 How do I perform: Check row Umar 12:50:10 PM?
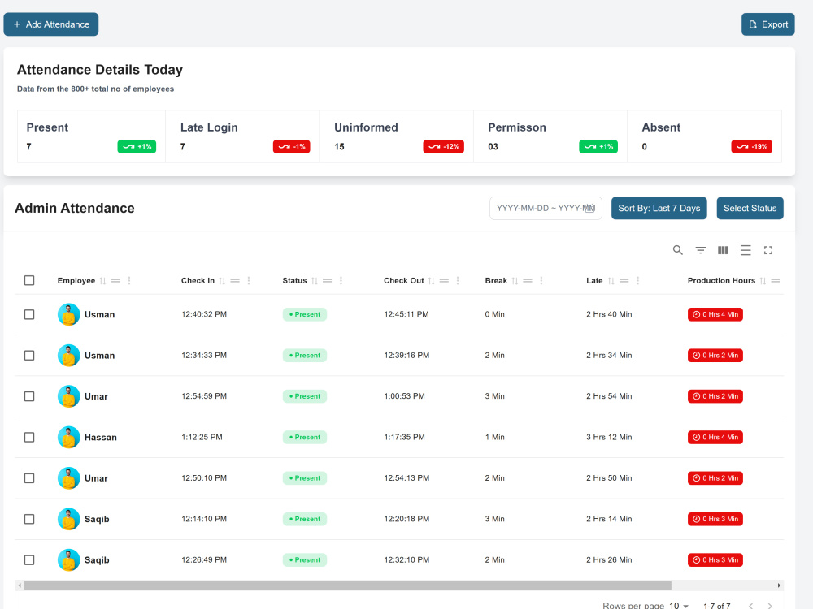coord(29,478)
